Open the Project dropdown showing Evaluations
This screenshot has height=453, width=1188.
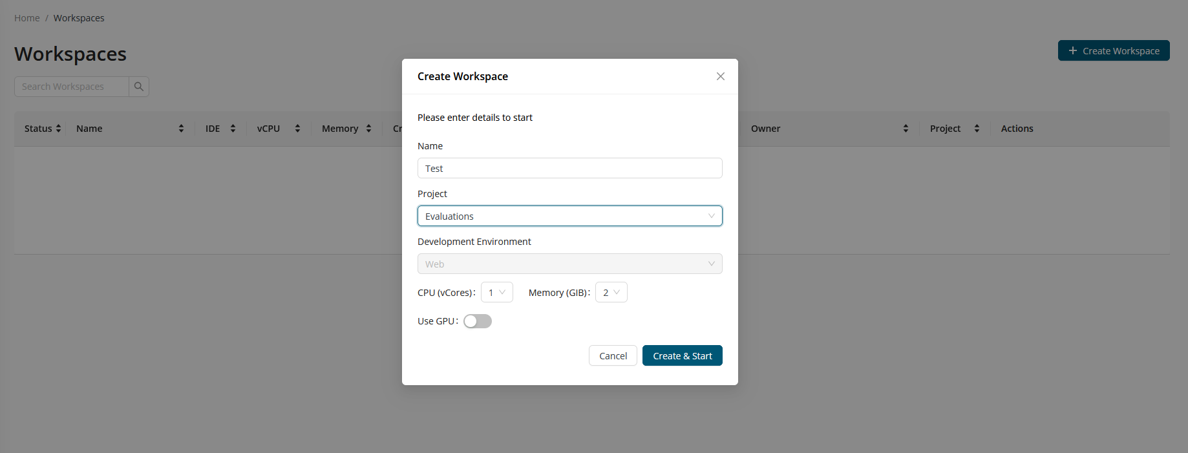(x=570, y=216)
